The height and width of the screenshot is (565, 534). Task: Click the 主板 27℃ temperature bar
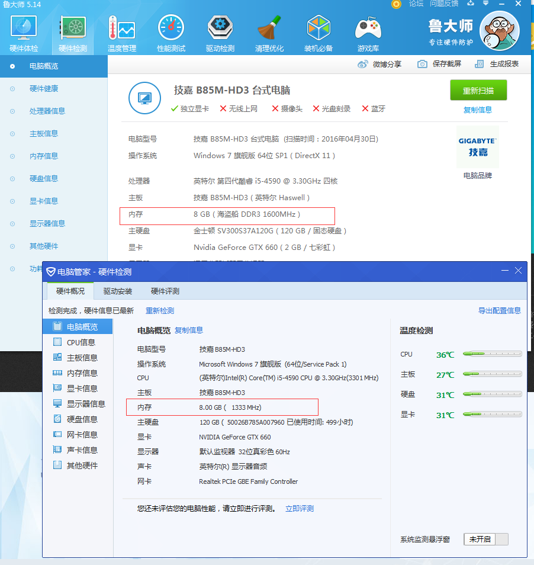pos(492,374)
